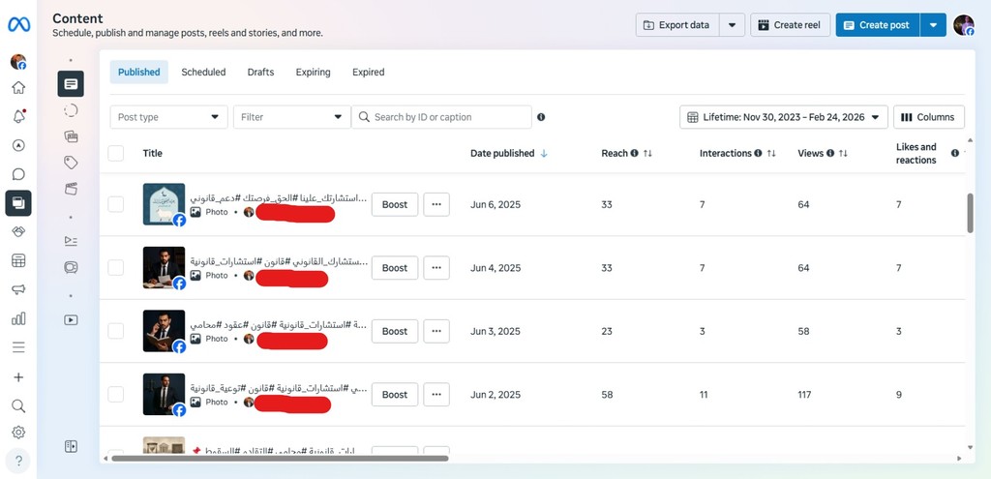The height and width of the screenshot is (479, 991).
Task: Click Create post button
Action: (x=877, y=25)
